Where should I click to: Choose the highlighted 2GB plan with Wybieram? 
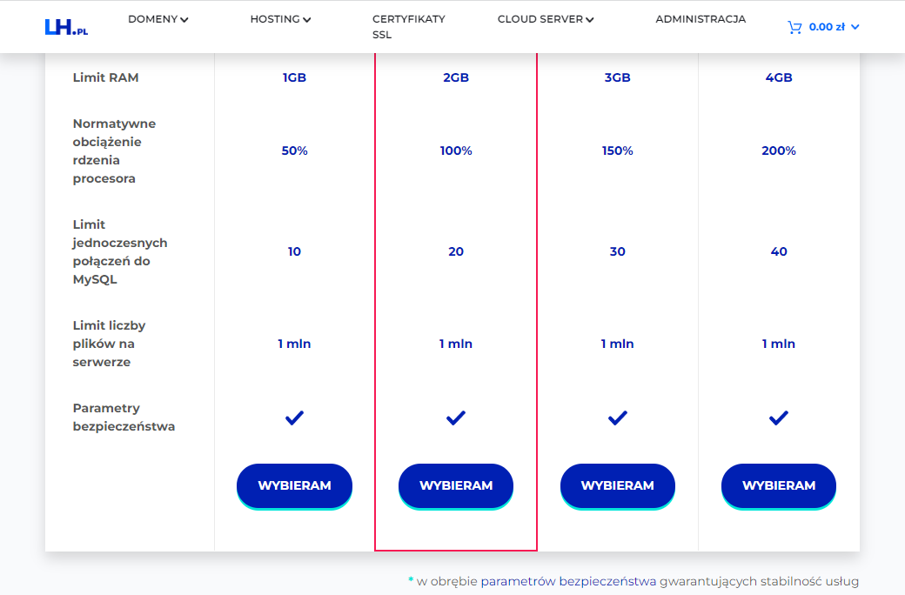pyautogui.click(x=456, y=486)
